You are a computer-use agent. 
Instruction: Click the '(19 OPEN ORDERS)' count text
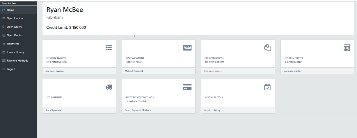[x=215, y=62]
